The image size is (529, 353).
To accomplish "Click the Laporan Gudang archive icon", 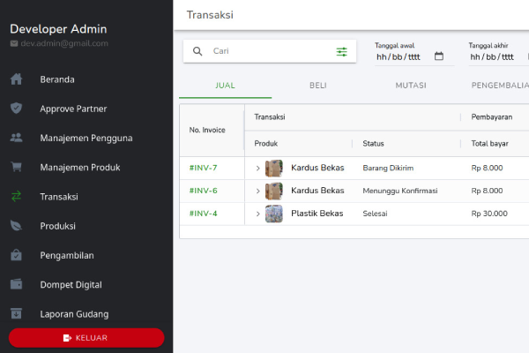I will (16, 313).
